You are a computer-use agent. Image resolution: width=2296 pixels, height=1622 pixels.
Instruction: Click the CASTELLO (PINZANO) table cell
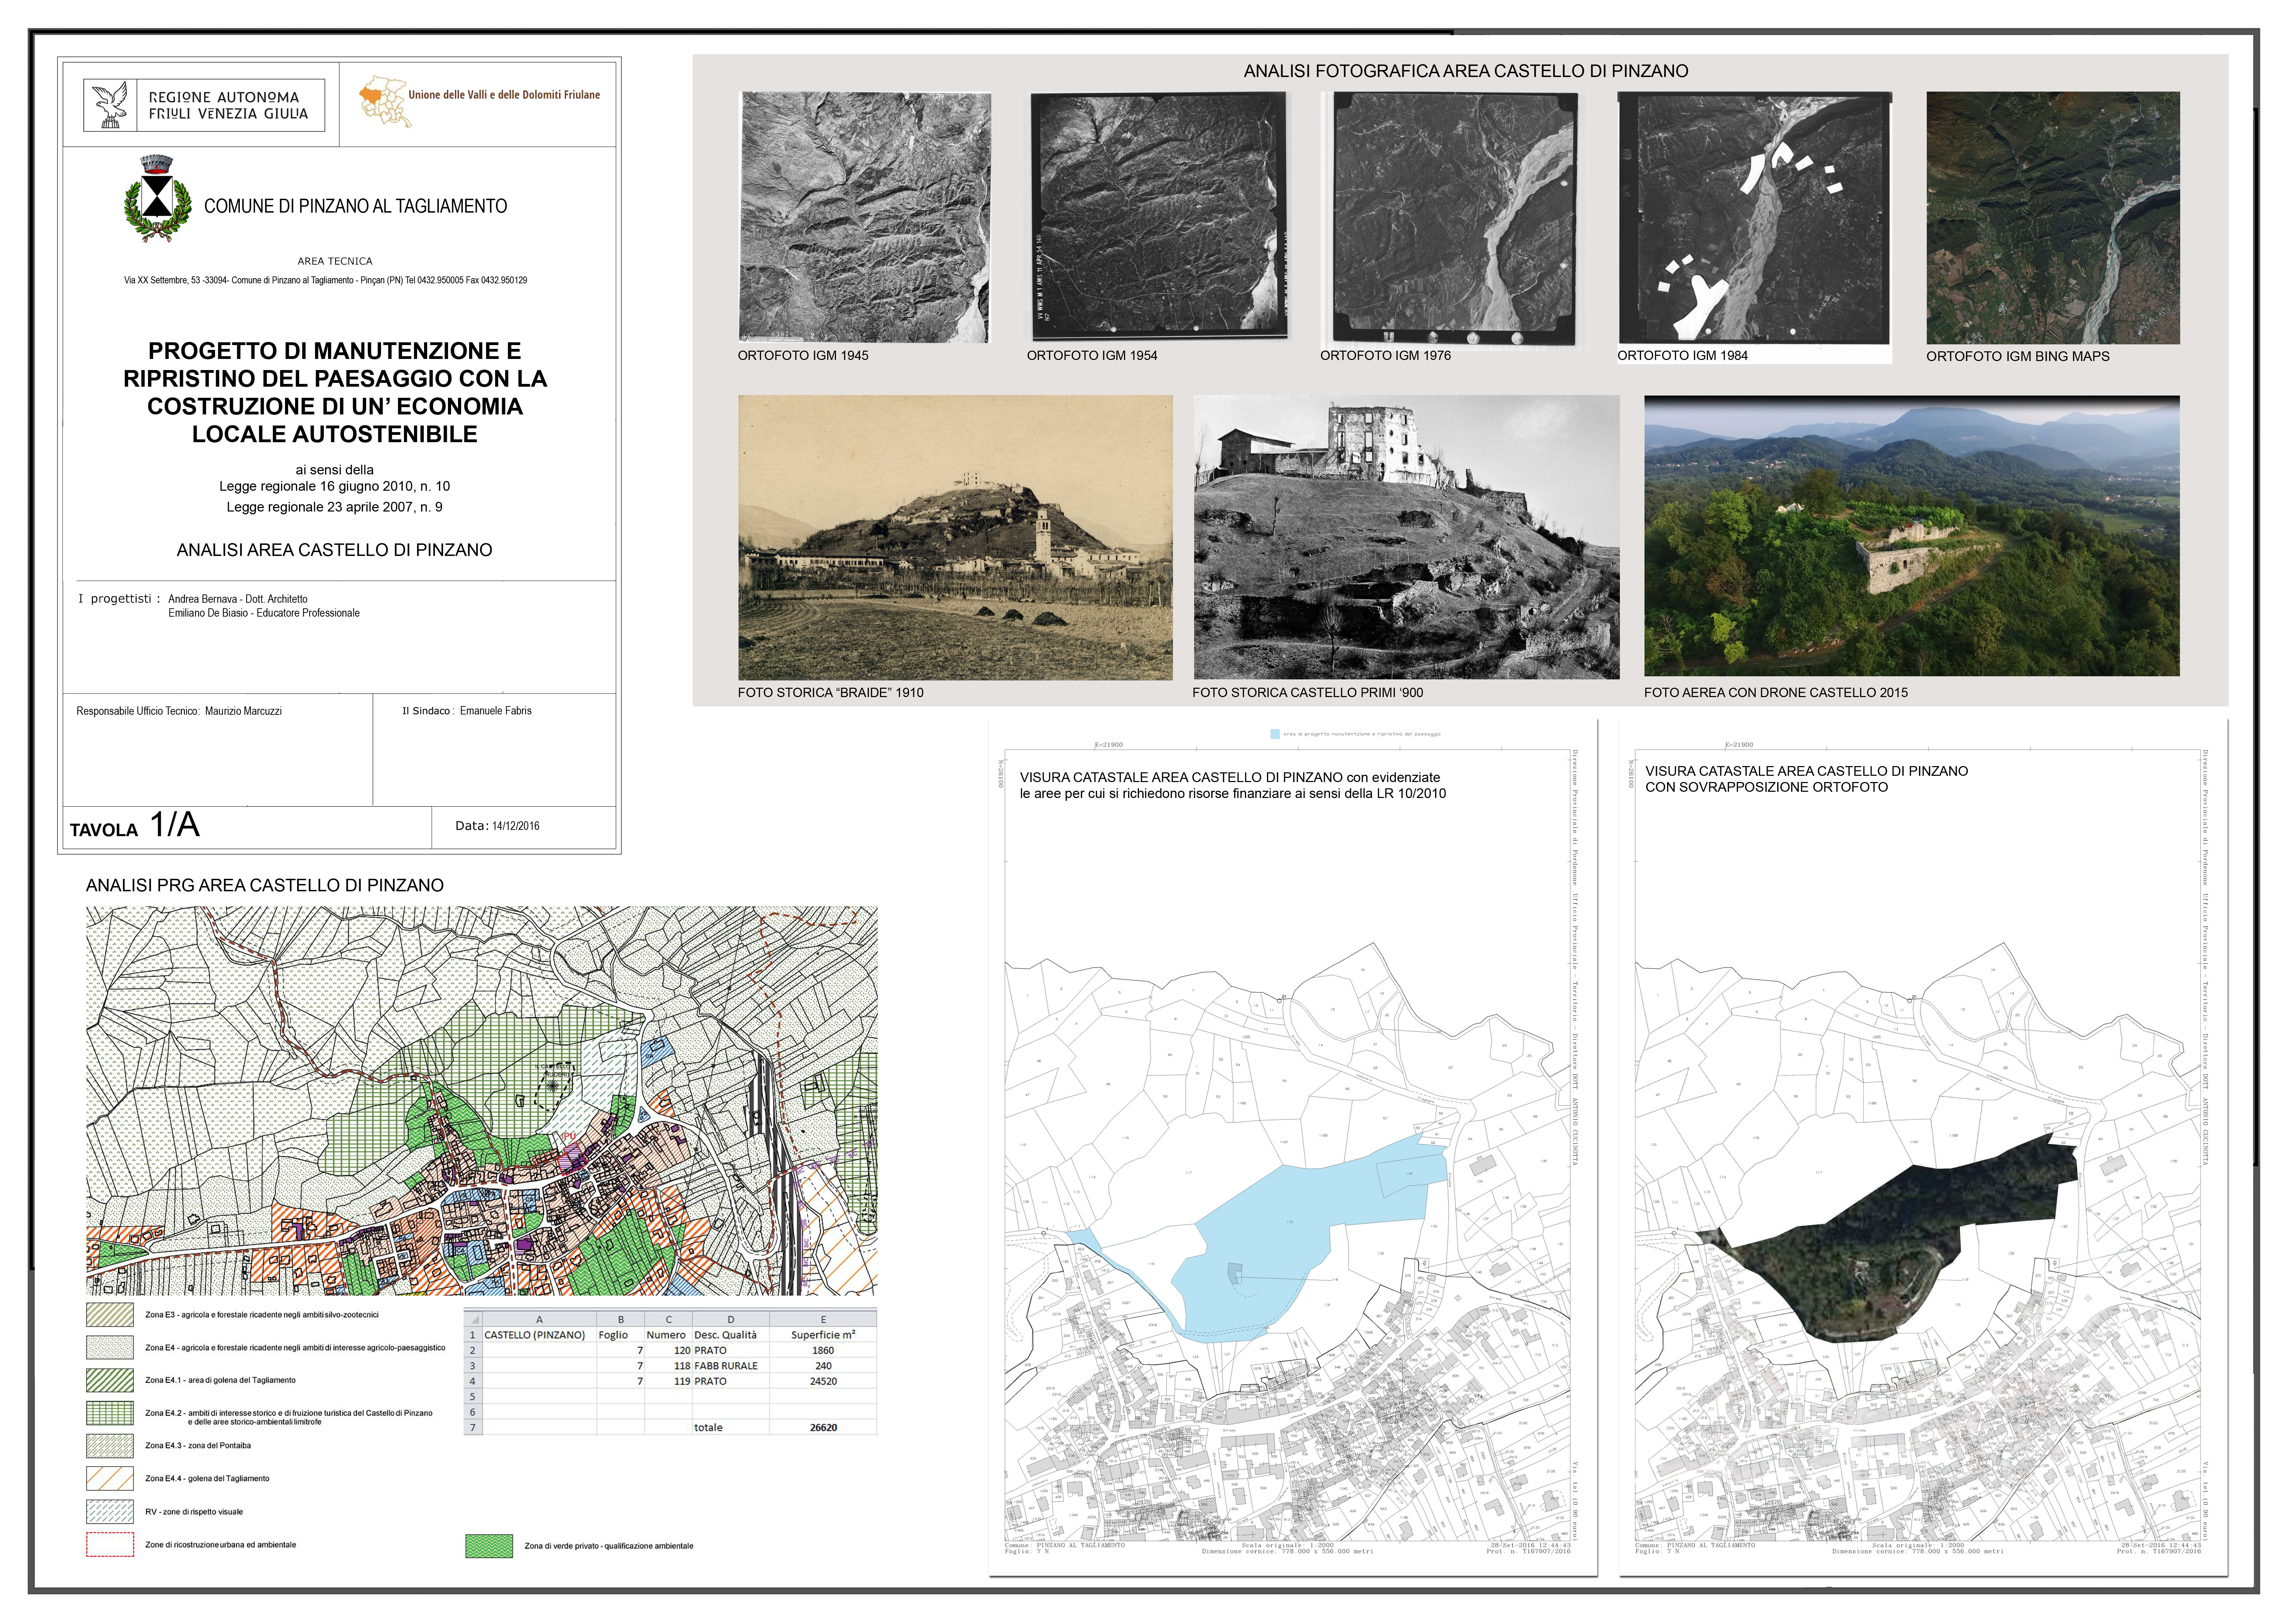[x=539, y=1334]
